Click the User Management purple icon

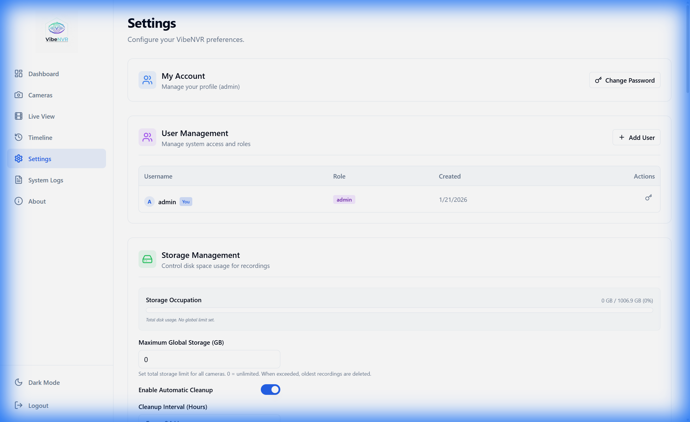[147, 137]
